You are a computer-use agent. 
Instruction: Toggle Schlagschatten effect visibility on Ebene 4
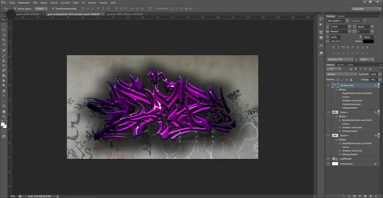click(x=340, y=154)
